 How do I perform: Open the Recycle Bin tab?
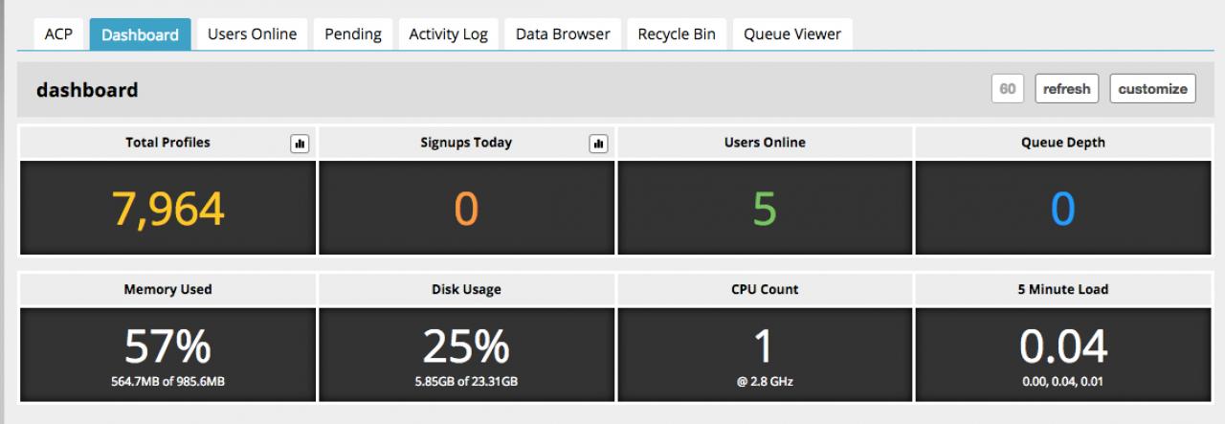coord(677,34)
